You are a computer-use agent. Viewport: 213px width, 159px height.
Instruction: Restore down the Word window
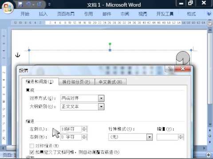pyautogui.click(x=190, y=3)
